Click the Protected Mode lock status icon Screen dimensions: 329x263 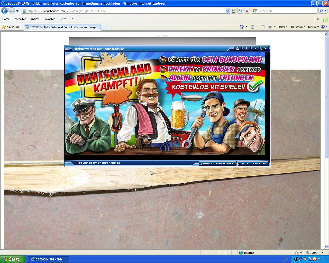(297, 253)
